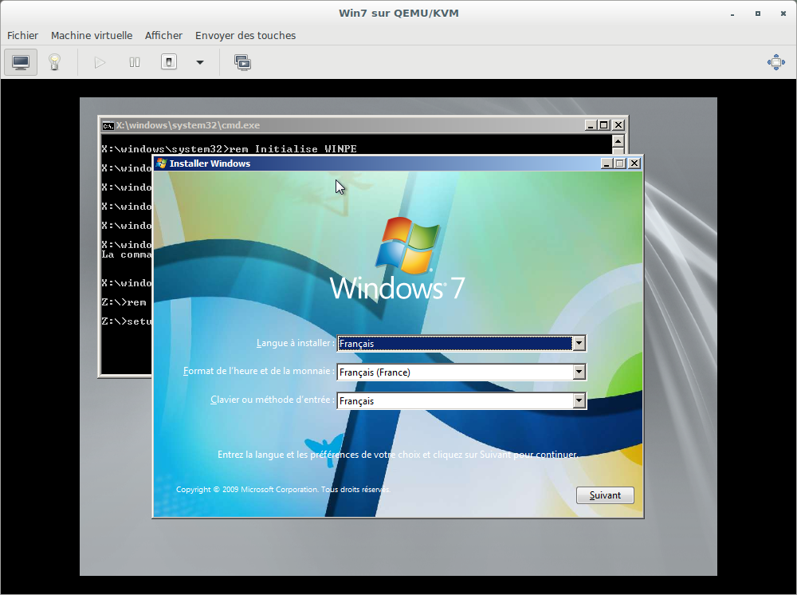
Task: Open the shutdown options dropdown arrow
Action: [200, 62]
